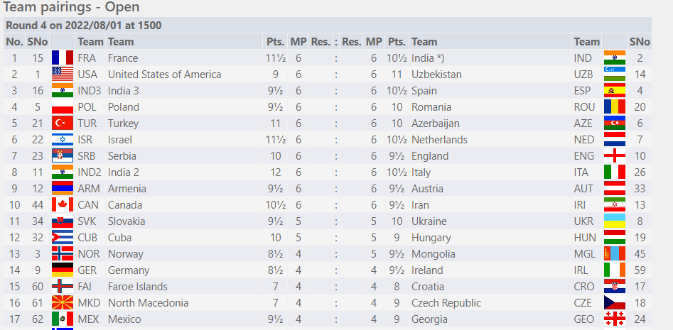The height and width of the screenshot is (330, 673).
Task: Click the Mongolia flag icon
Action: click(x=614, y=254)
